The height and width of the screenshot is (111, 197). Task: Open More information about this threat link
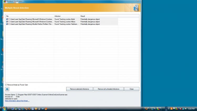[x=17, y=101]
